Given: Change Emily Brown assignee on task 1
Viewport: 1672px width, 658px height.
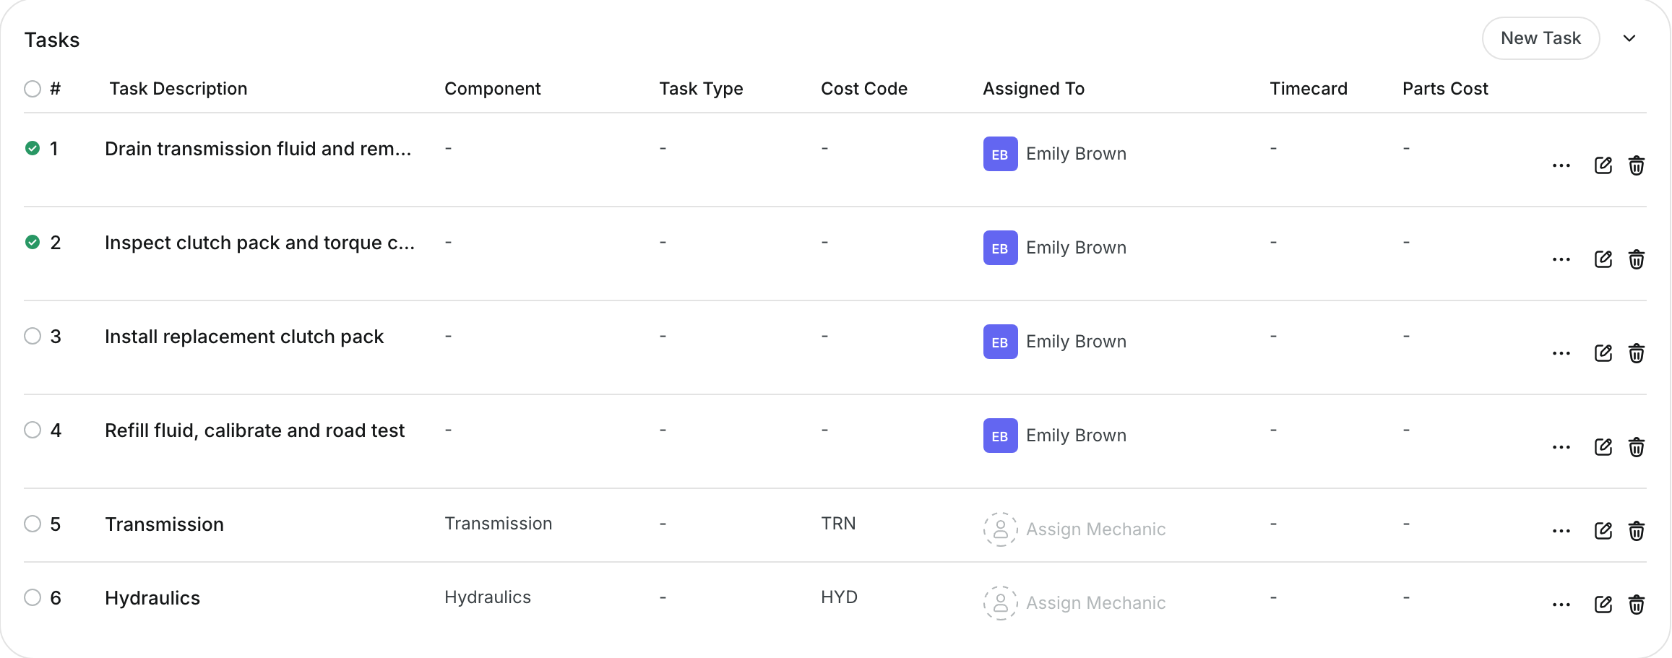Looking at the screenshot, I should point(1055,154).
